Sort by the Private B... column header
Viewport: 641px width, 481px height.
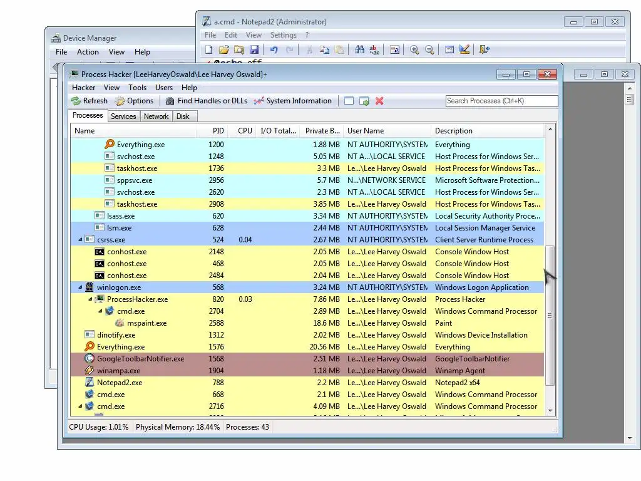tap(322, 131)
